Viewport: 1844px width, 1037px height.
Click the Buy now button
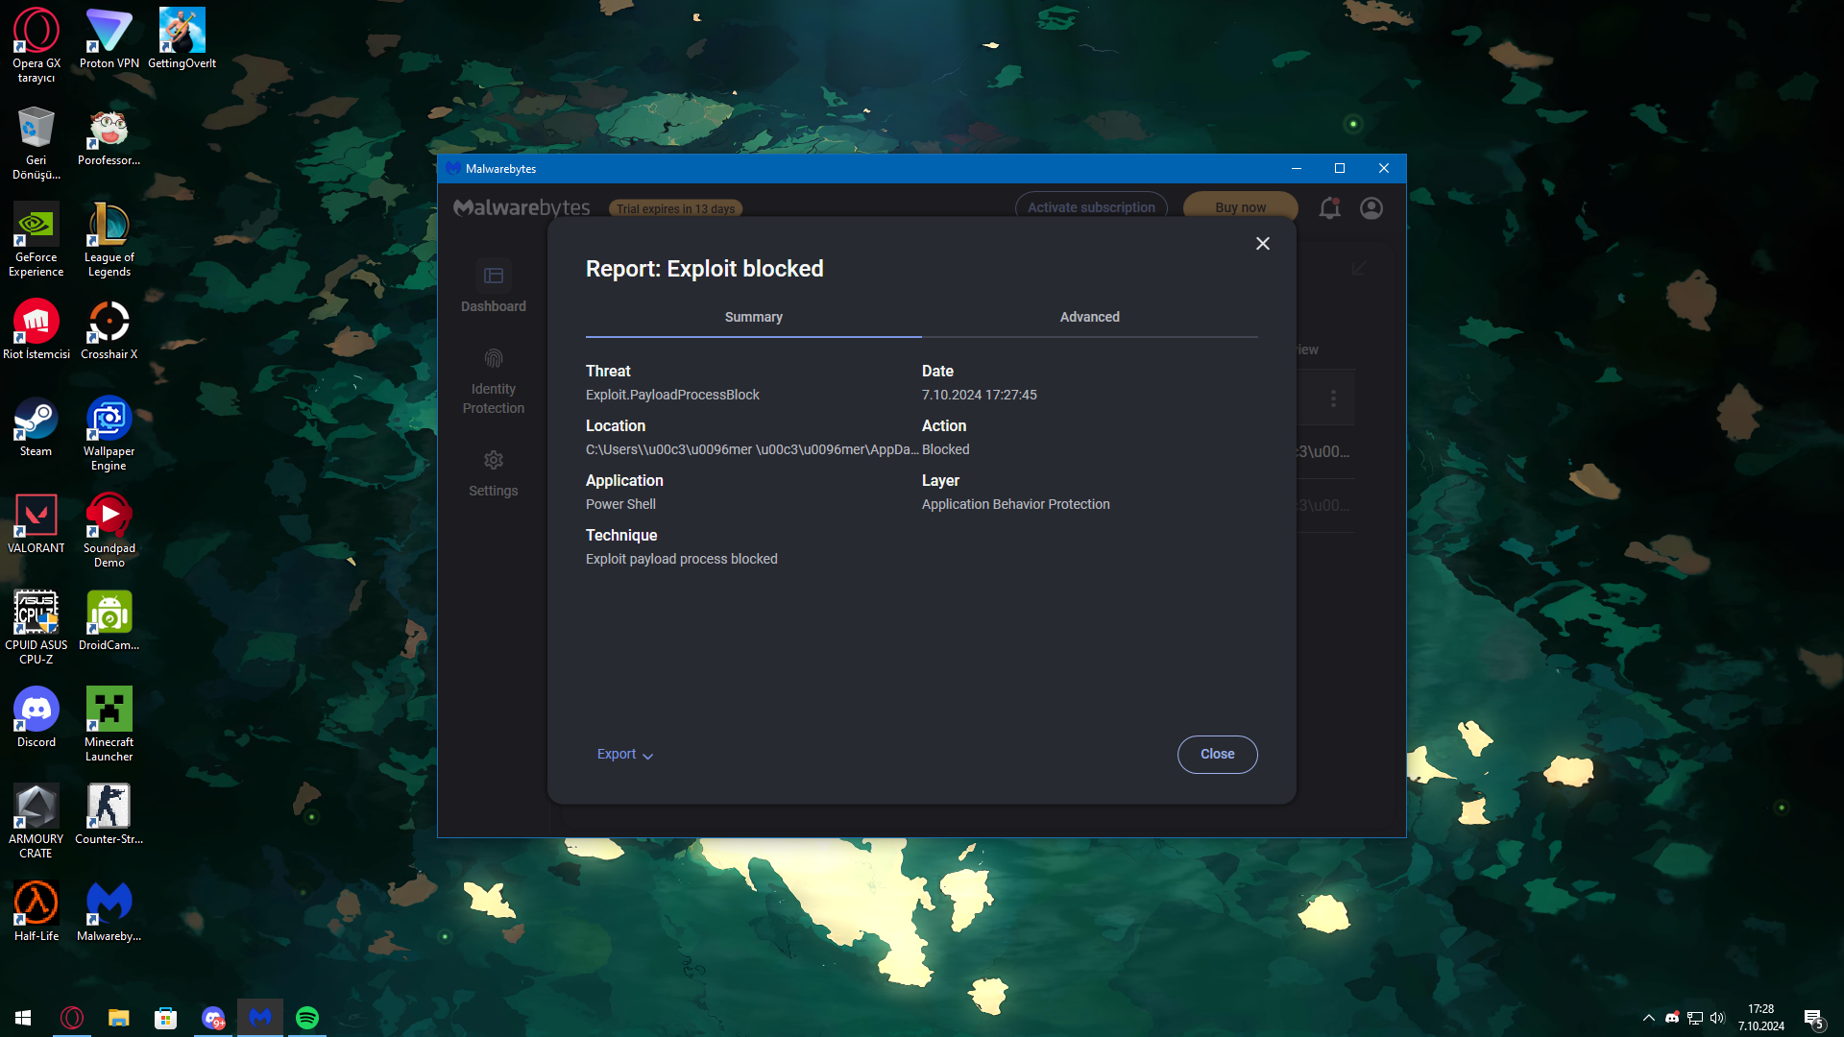pyautogui.click(x=1240, y=207)
